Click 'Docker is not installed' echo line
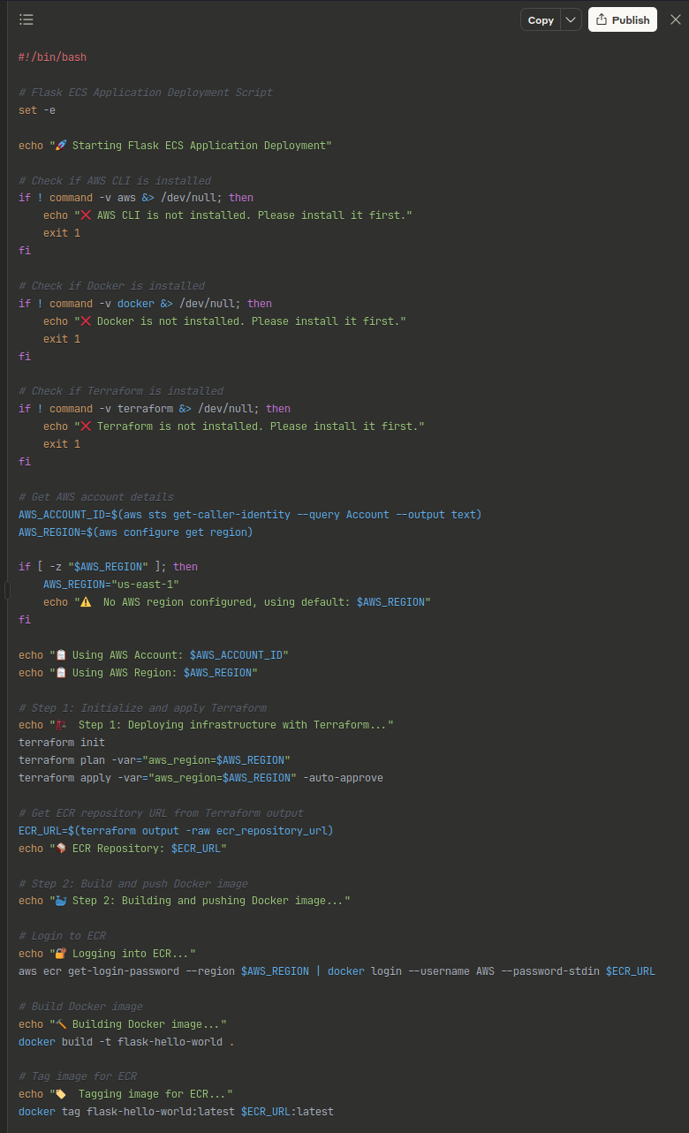This screenshot has width=689, height=1133. [224, 321]
